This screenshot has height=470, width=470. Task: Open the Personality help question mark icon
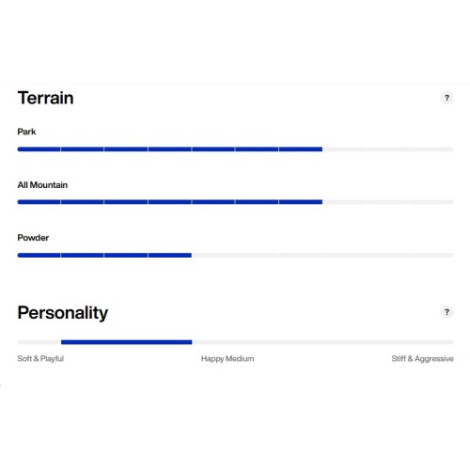[446, 312]
